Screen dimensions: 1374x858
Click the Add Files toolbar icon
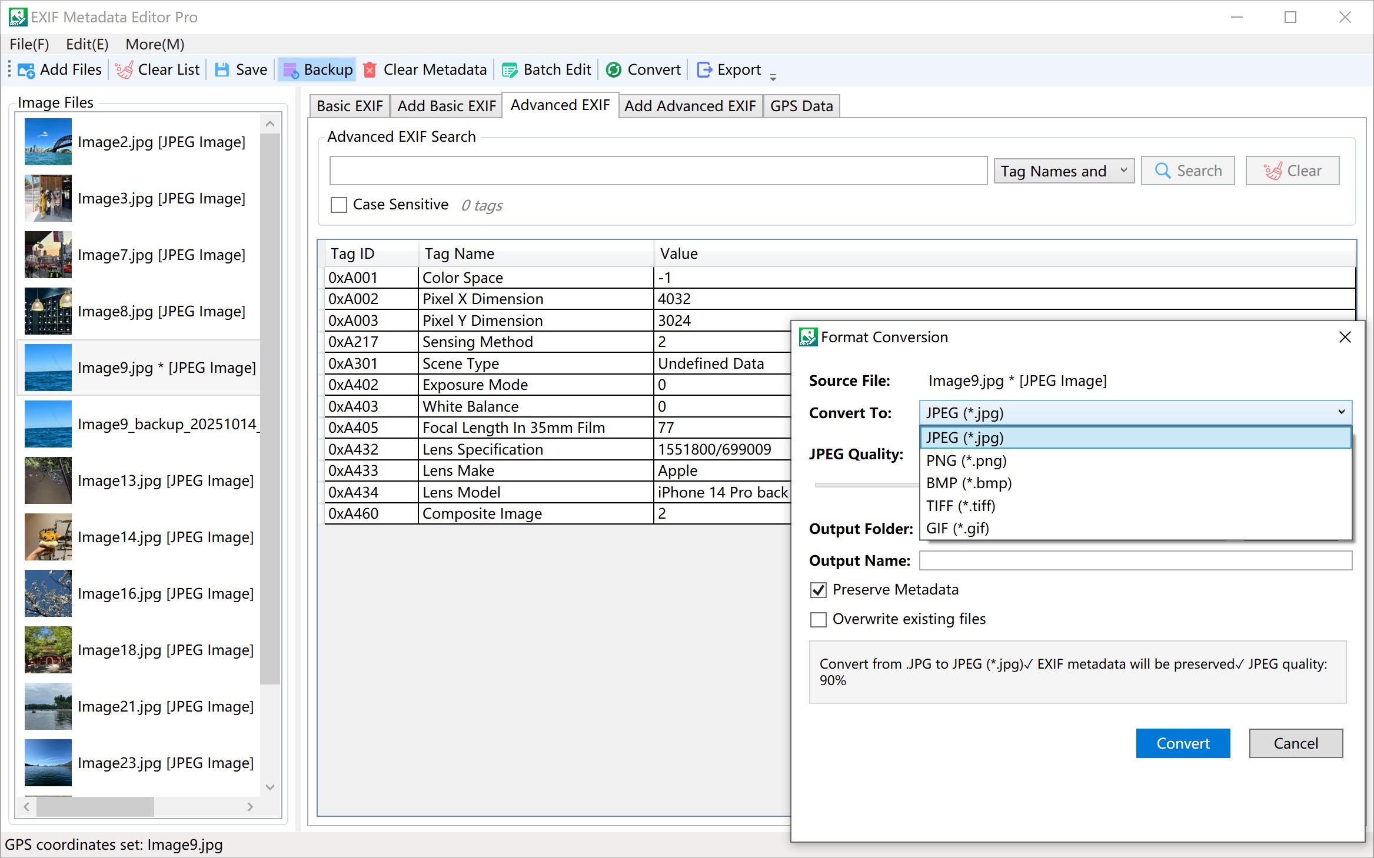click(x=26, y=70)
